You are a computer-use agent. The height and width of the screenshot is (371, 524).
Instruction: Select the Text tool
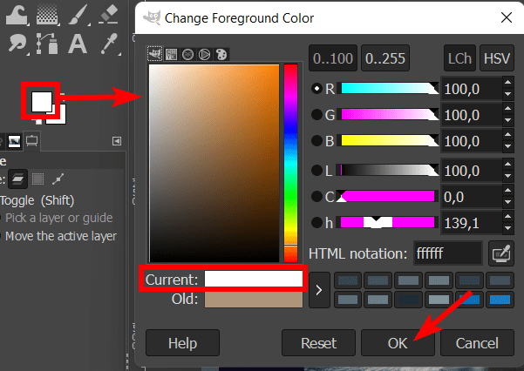(78, 43)
